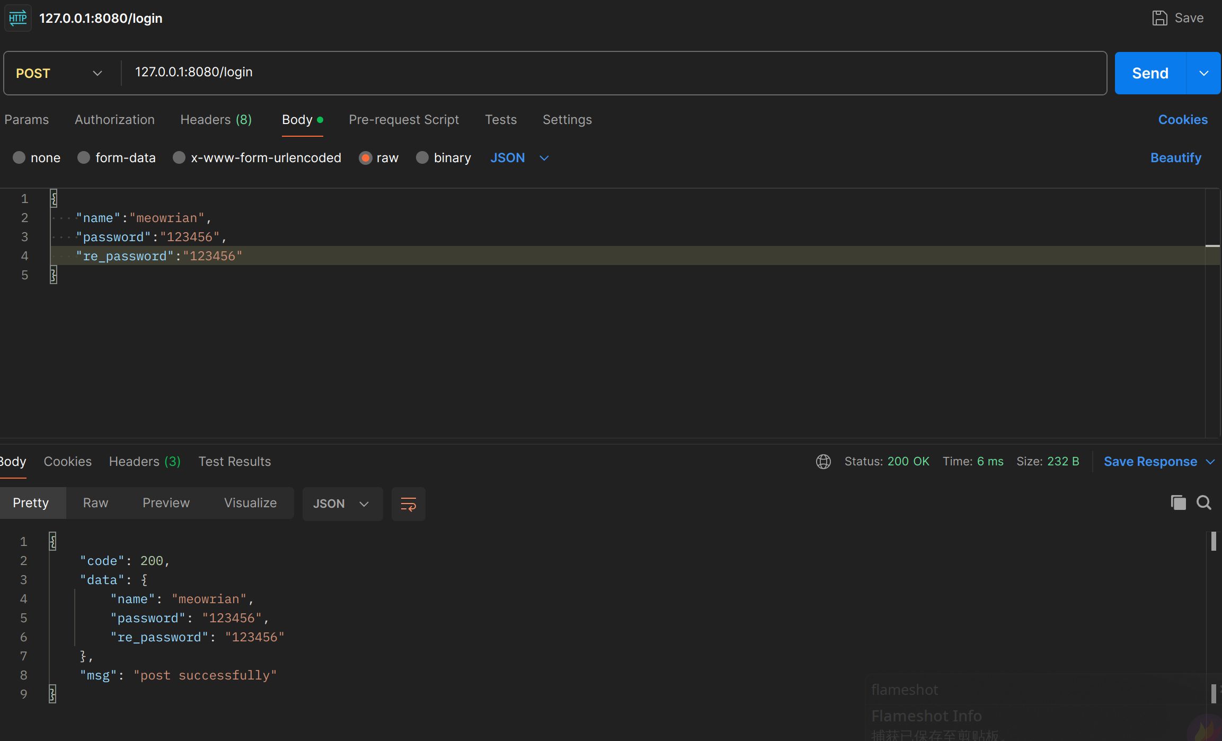Click the globe network information icon

823,462
